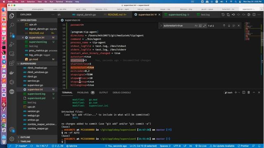This screenshot has height=148, width=264.
Task: Switch to supervisord.log editor tab
Action: 177,15
